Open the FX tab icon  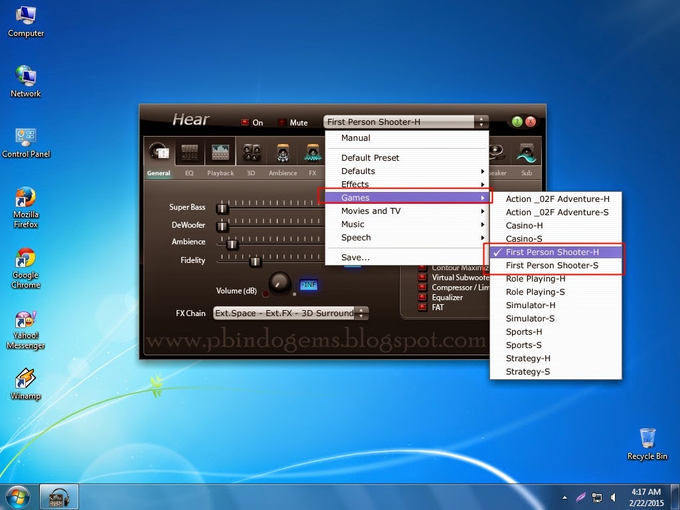313,153
